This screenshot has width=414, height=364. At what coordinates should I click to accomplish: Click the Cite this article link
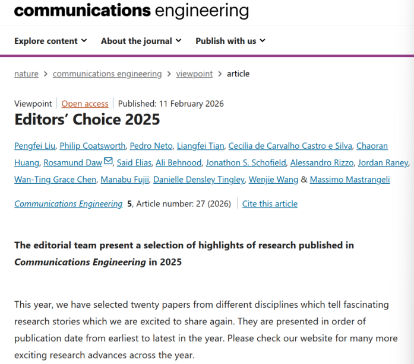(x=270, y=204)
